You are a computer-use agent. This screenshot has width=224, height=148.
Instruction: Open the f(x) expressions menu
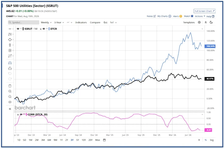[106, 22]
